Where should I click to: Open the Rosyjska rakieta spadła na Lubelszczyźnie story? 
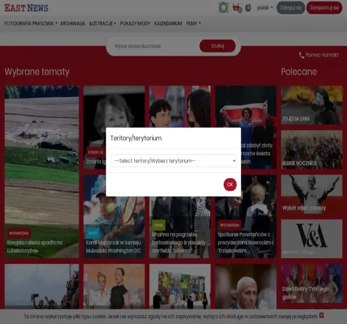point(42,172)
